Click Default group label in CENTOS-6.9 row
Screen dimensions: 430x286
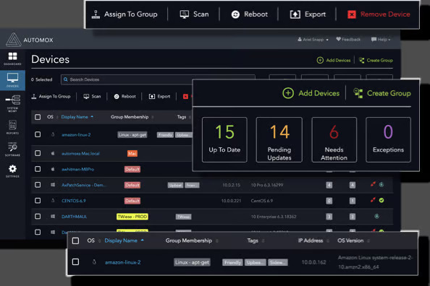coord(132,201)
